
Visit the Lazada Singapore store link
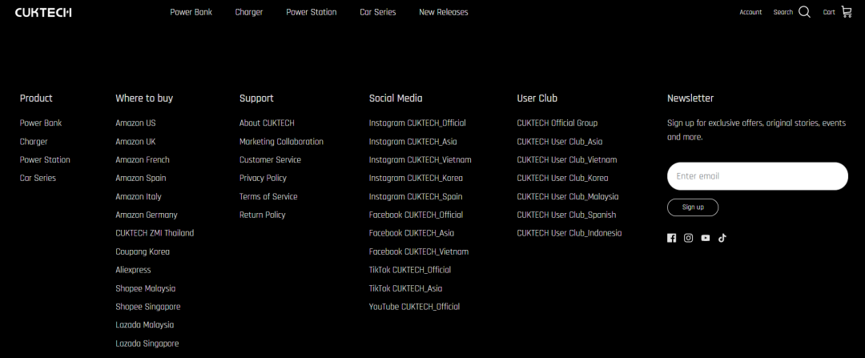[x=147, y=344]
